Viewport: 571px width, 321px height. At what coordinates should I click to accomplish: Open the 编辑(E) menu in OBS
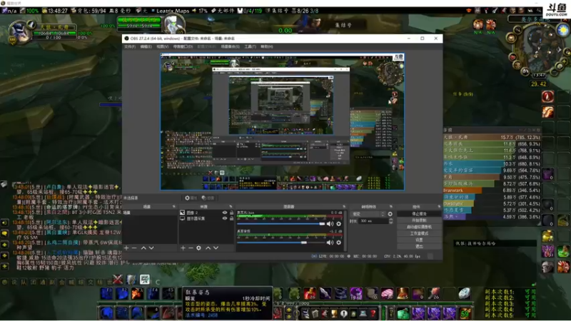click(146, 46)
